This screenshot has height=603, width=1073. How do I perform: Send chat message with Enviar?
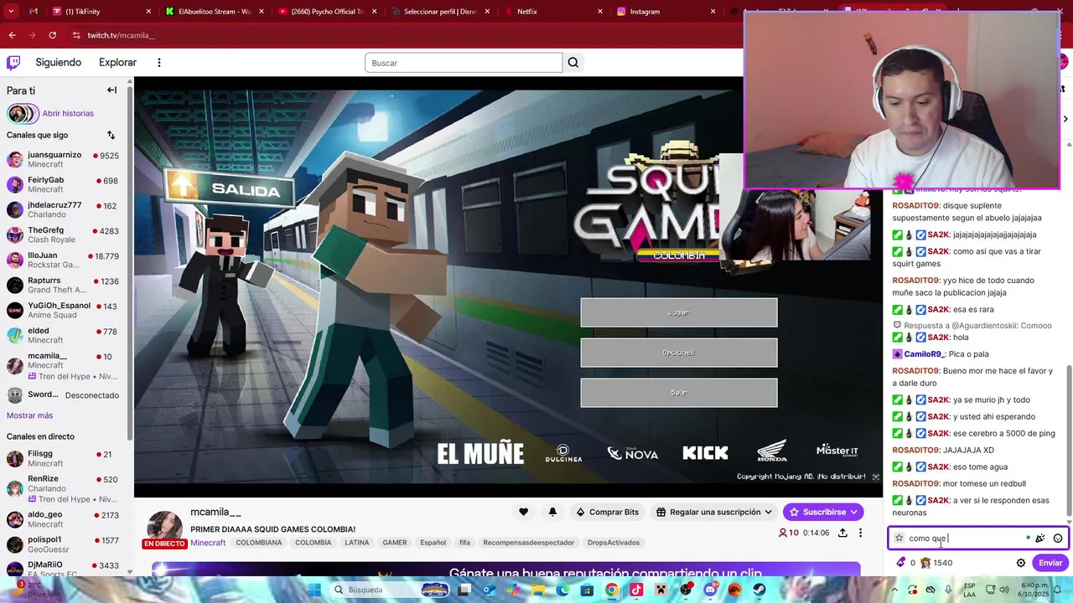(1050, 563)
